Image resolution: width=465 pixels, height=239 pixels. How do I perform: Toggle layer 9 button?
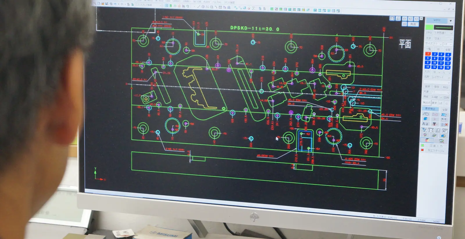tap(428, 62)
